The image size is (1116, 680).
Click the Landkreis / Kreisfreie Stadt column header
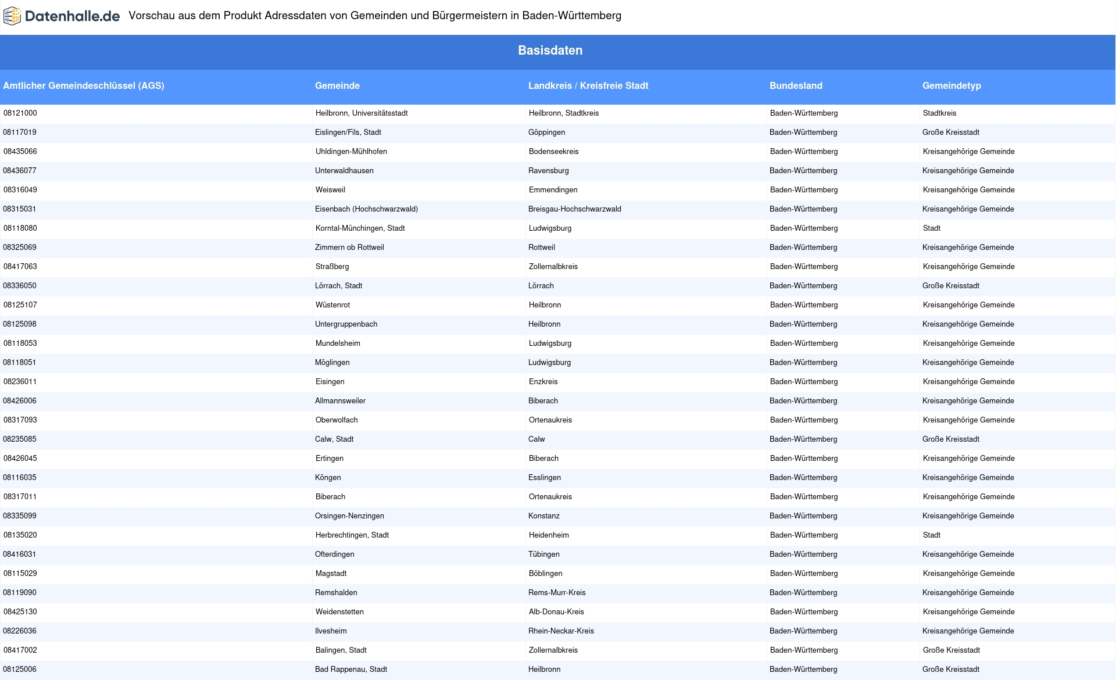click(x=588, y=85)
